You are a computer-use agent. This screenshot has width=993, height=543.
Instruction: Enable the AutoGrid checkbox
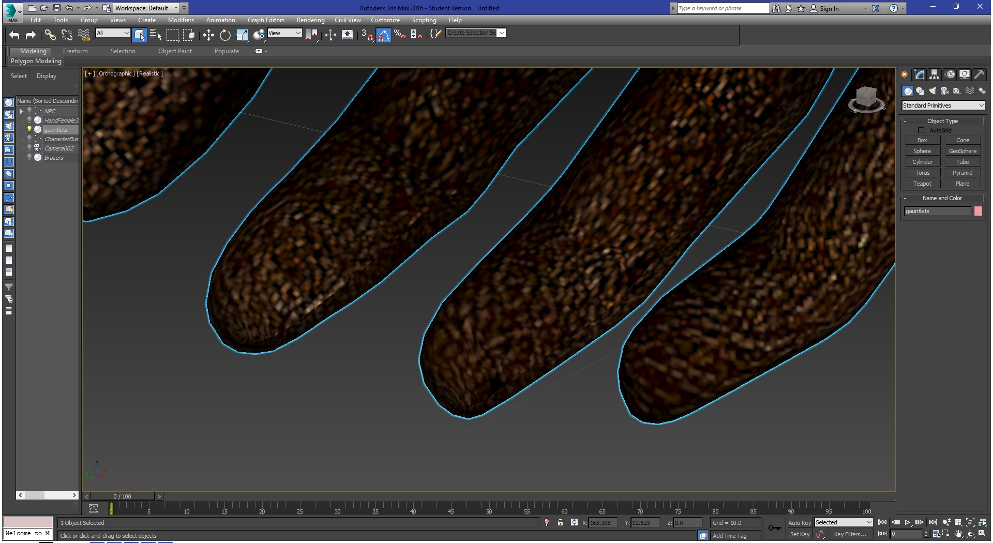(921, 130)
